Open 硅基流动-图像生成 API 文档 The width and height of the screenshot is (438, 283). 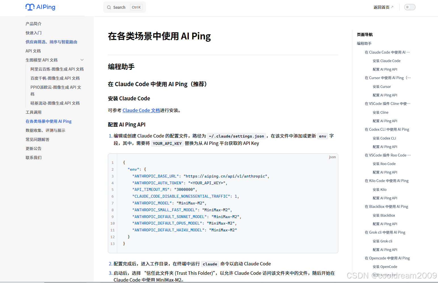[55, 103]
